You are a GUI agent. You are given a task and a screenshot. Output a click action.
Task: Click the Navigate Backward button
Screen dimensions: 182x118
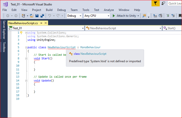point(8,16)
